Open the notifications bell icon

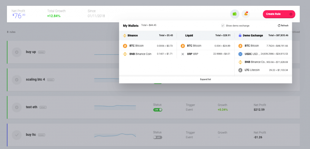tap(246, 14)
